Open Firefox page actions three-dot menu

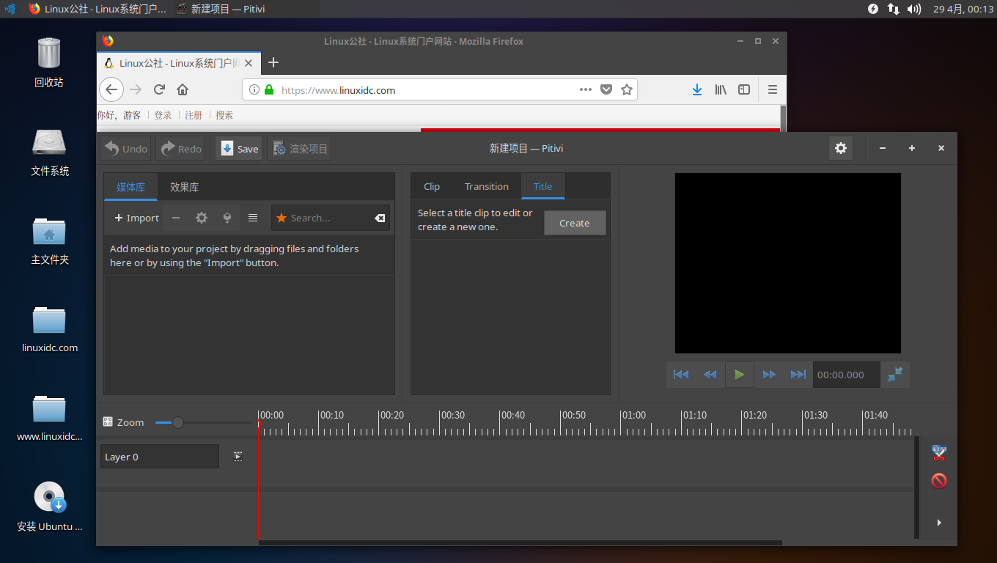tap(585, 89)
